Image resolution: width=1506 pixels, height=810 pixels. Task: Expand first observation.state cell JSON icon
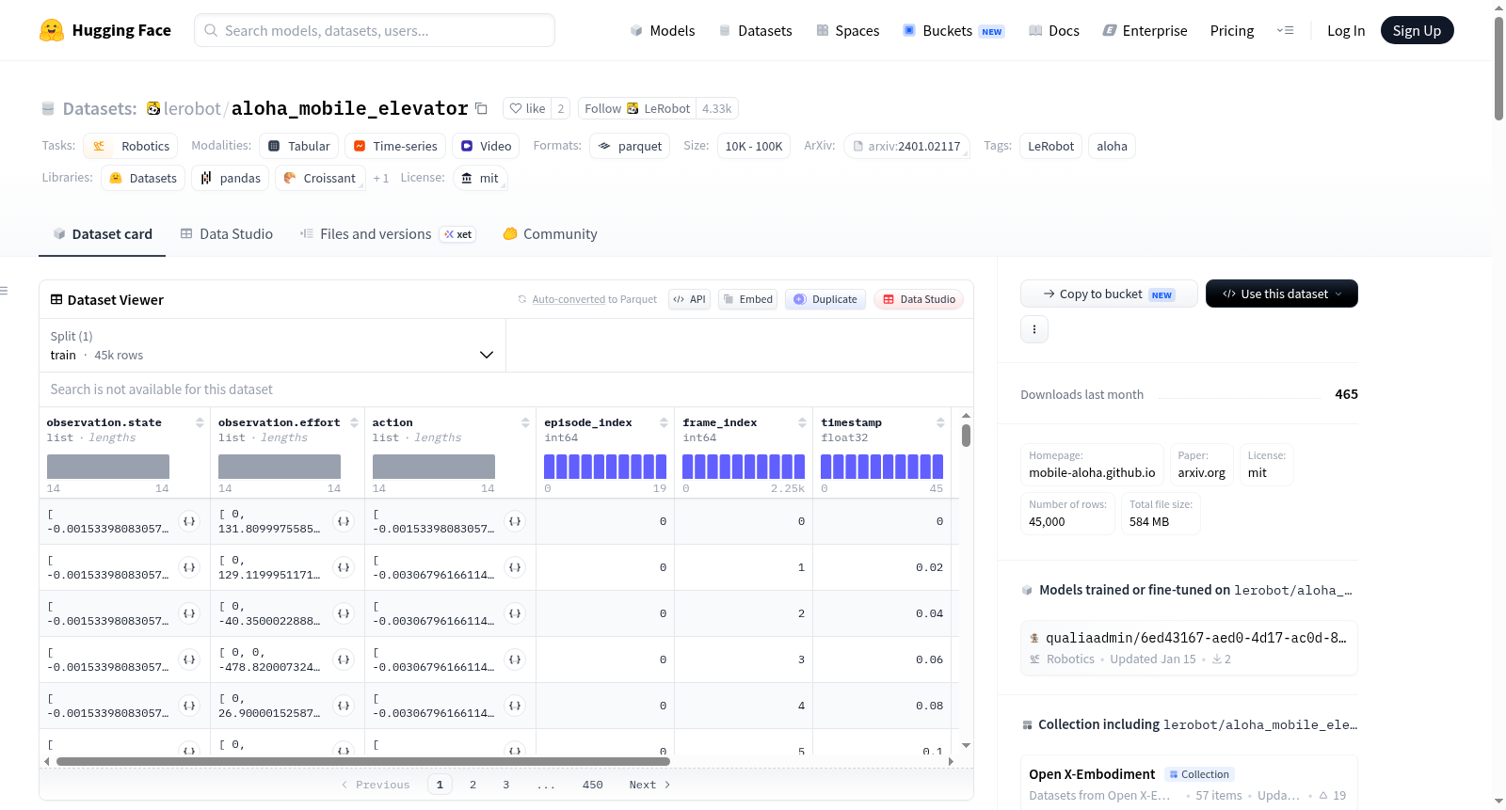click(x=189, y=521)
